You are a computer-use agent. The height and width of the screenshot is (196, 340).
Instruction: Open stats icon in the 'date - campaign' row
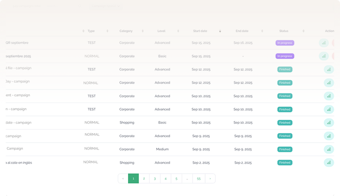329,123
